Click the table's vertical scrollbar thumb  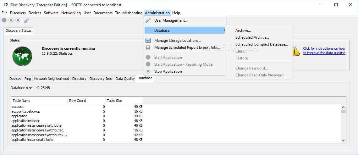344,111
